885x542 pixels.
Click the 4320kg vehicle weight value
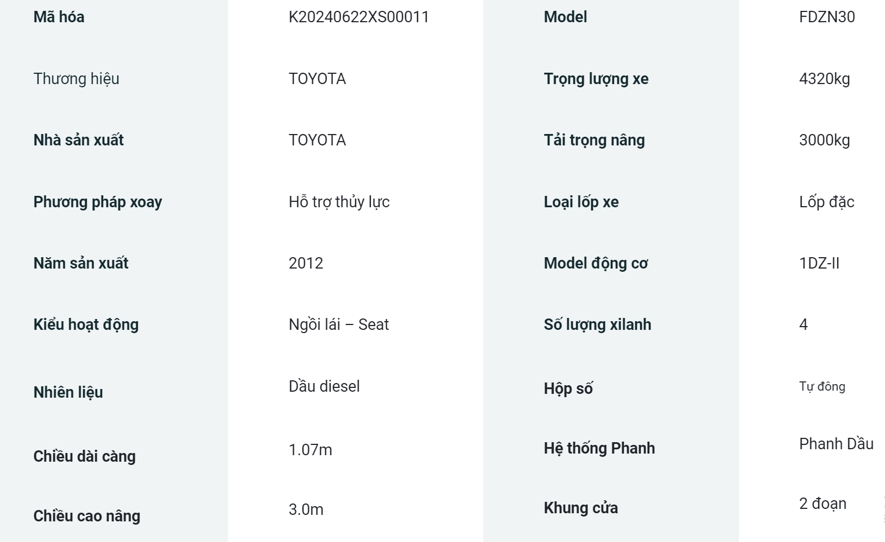tap(824, 79)
